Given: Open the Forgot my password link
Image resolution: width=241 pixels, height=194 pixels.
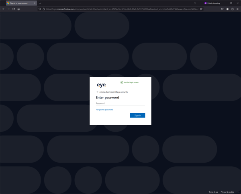Looking at the screenshot, I should click(104, 110).
